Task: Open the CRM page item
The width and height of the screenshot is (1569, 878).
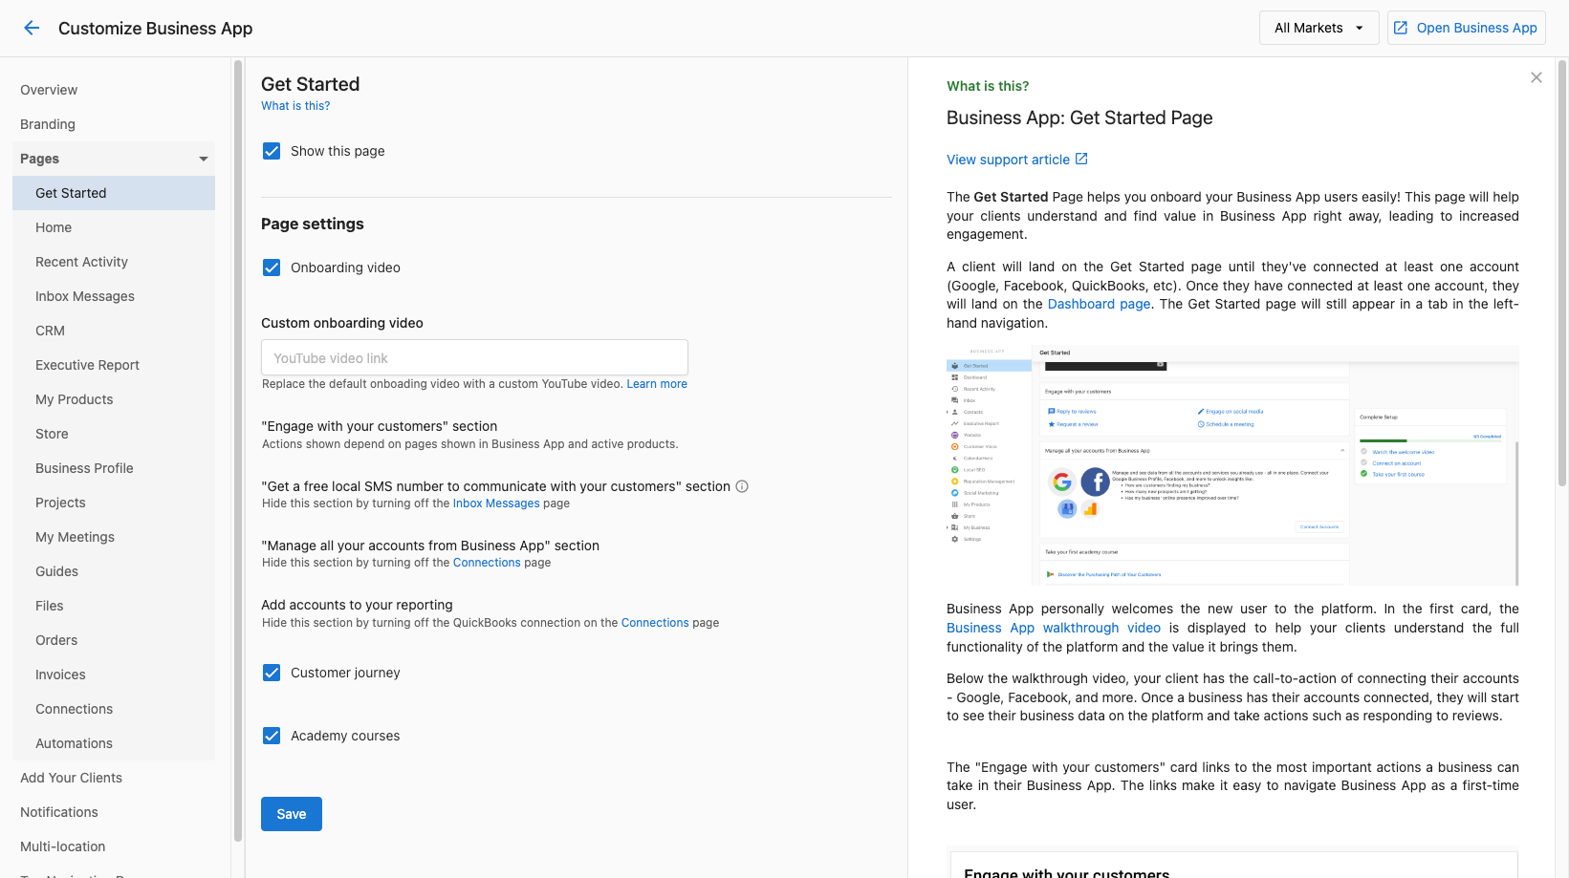Action: point(114,331)
